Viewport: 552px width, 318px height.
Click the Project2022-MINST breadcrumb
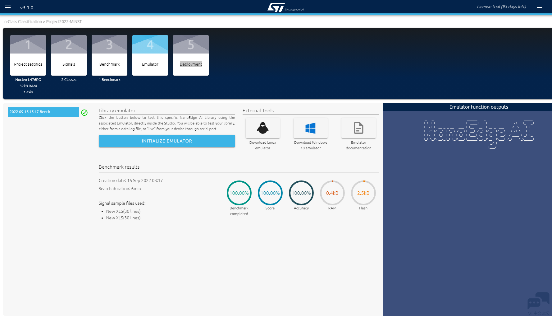coord(64,22)
